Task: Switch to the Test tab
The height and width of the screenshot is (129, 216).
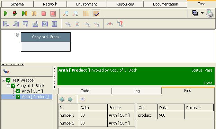Action: [201, 4]
